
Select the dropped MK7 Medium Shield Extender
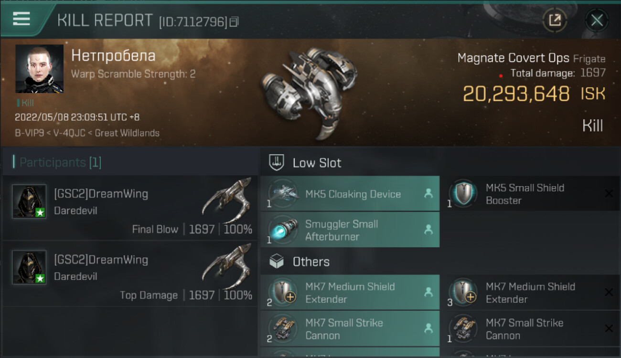(350, 293)
